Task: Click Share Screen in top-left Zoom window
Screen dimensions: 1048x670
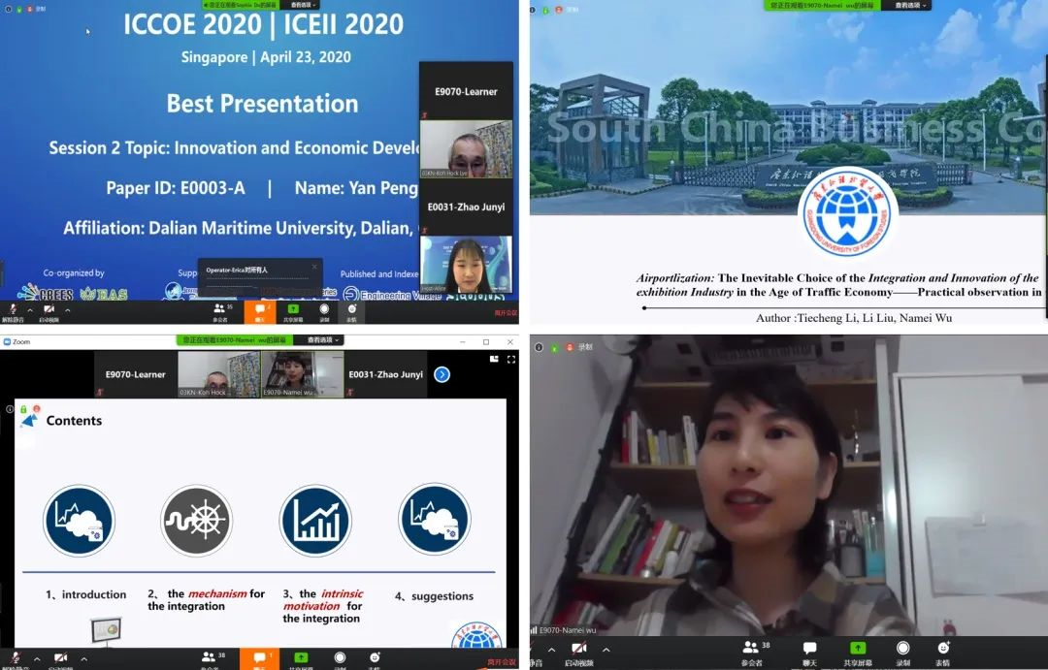Action: pyautogui.click(x=293, y=312)
